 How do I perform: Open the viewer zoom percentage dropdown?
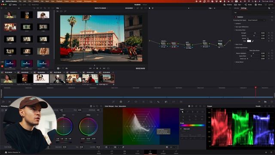[x=58, y=8]
